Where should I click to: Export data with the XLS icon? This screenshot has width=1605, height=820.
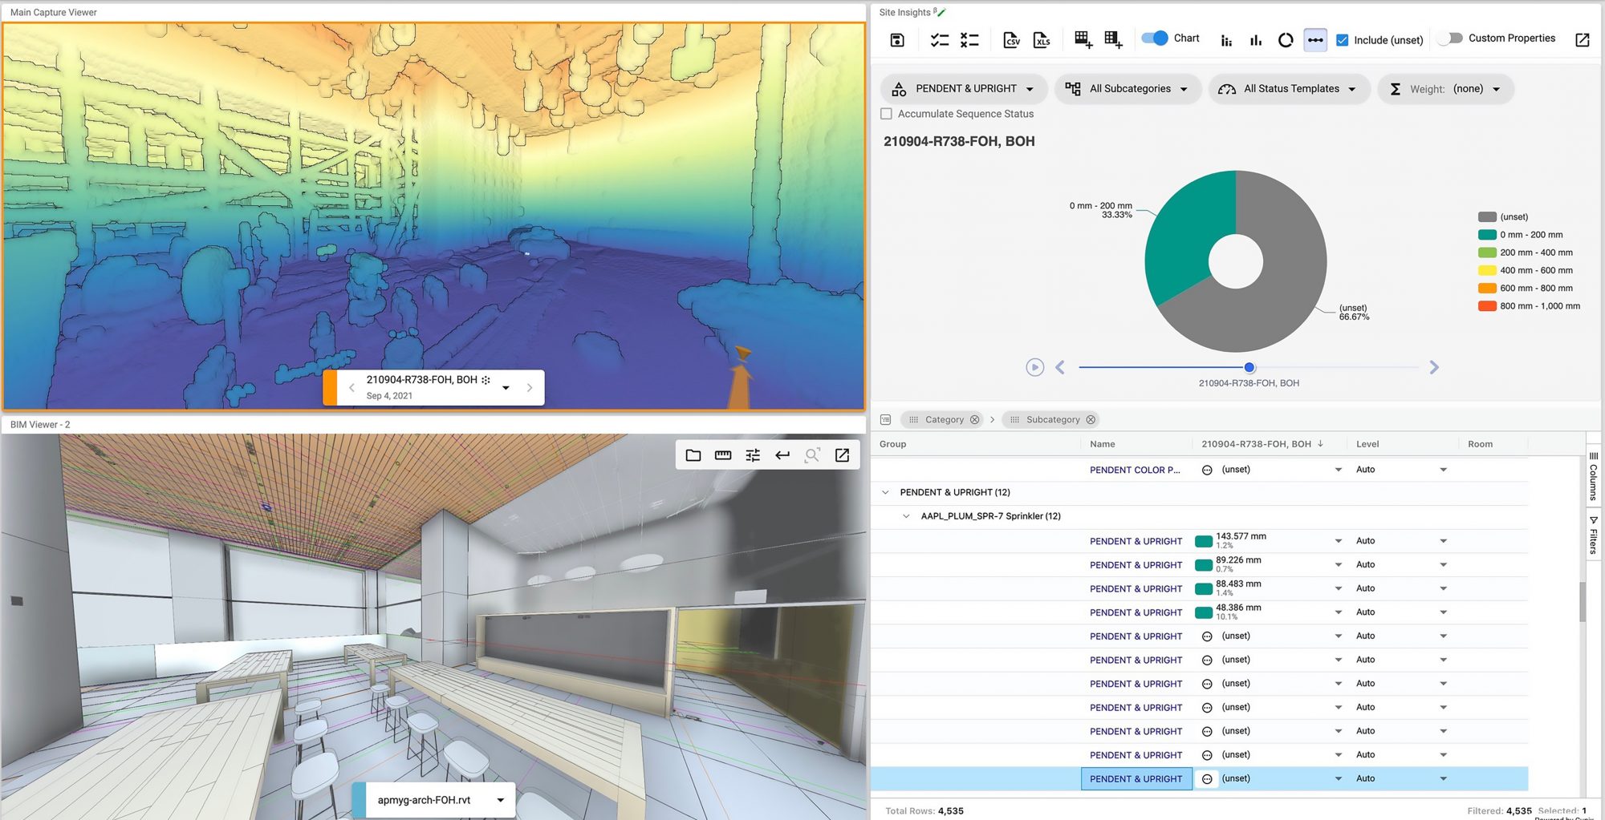click(x=1042, y=40)
